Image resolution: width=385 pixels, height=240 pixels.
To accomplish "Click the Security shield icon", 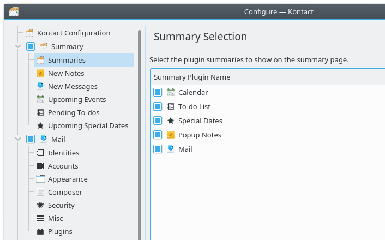I will 40,206.
